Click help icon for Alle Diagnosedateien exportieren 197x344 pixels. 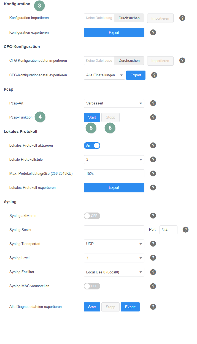pyautogui.click(x=153, y=307)
